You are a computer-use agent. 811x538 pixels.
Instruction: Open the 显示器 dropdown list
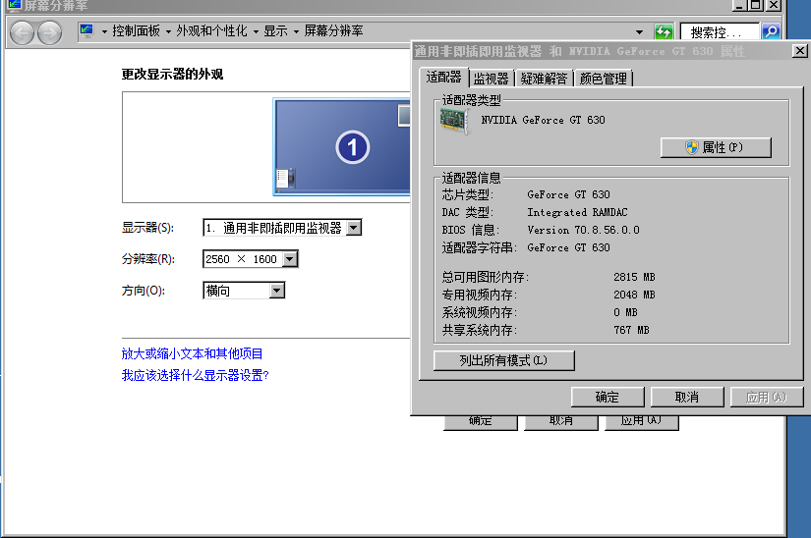[354, 228]
